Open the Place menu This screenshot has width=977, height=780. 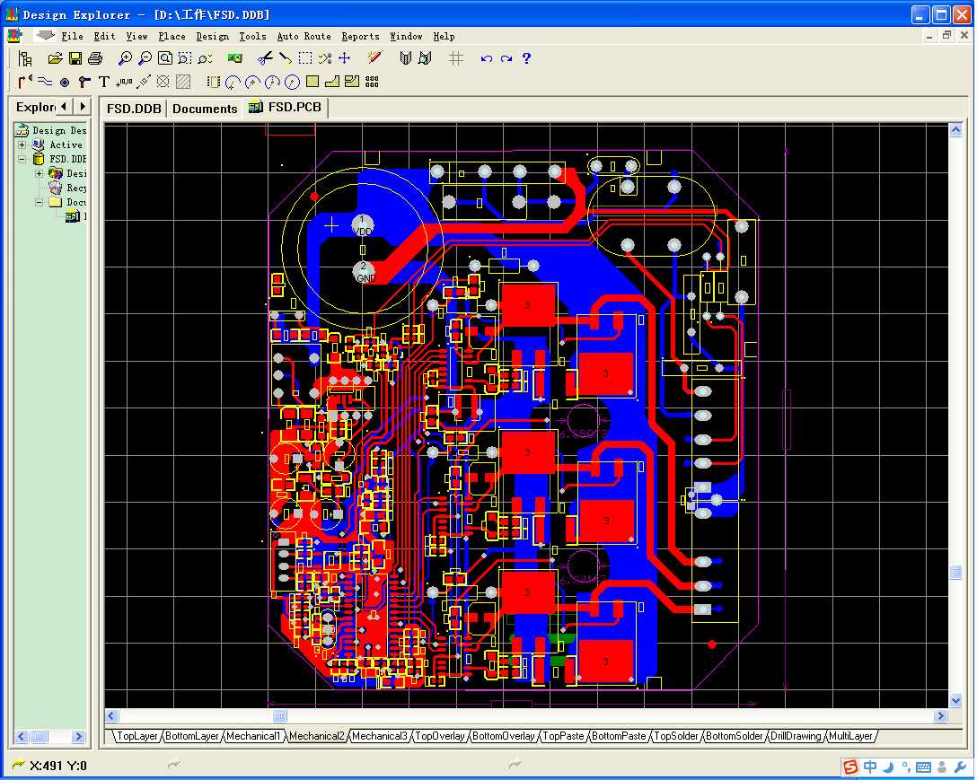pyautogui.click(x=172, y=36)
